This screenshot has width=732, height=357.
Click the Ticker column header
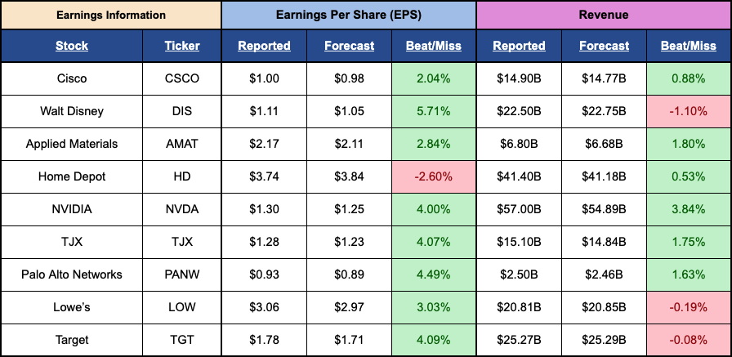(182, 46)
